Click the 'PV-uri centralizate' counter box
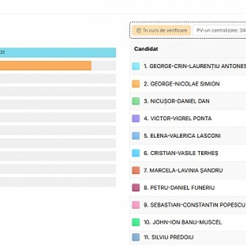The width and height of the screenshot is (246, 246). [x=219, y=31]
